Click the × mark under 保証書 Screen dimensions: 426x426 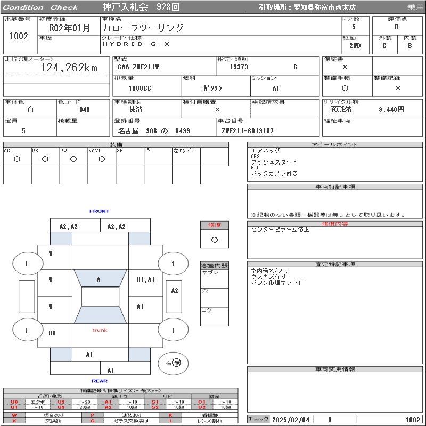point(345,67)
